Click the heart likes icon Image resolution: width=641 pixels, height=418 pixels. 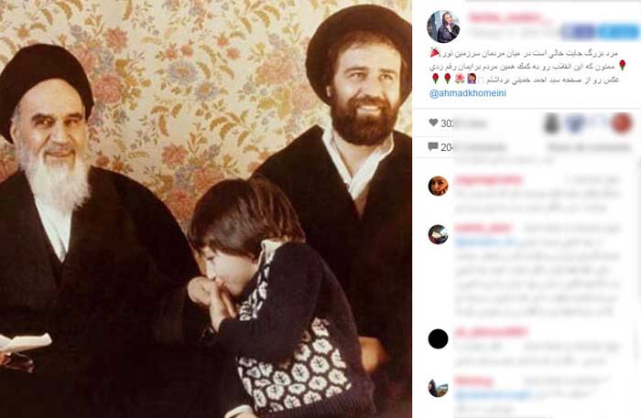[433, 123]
